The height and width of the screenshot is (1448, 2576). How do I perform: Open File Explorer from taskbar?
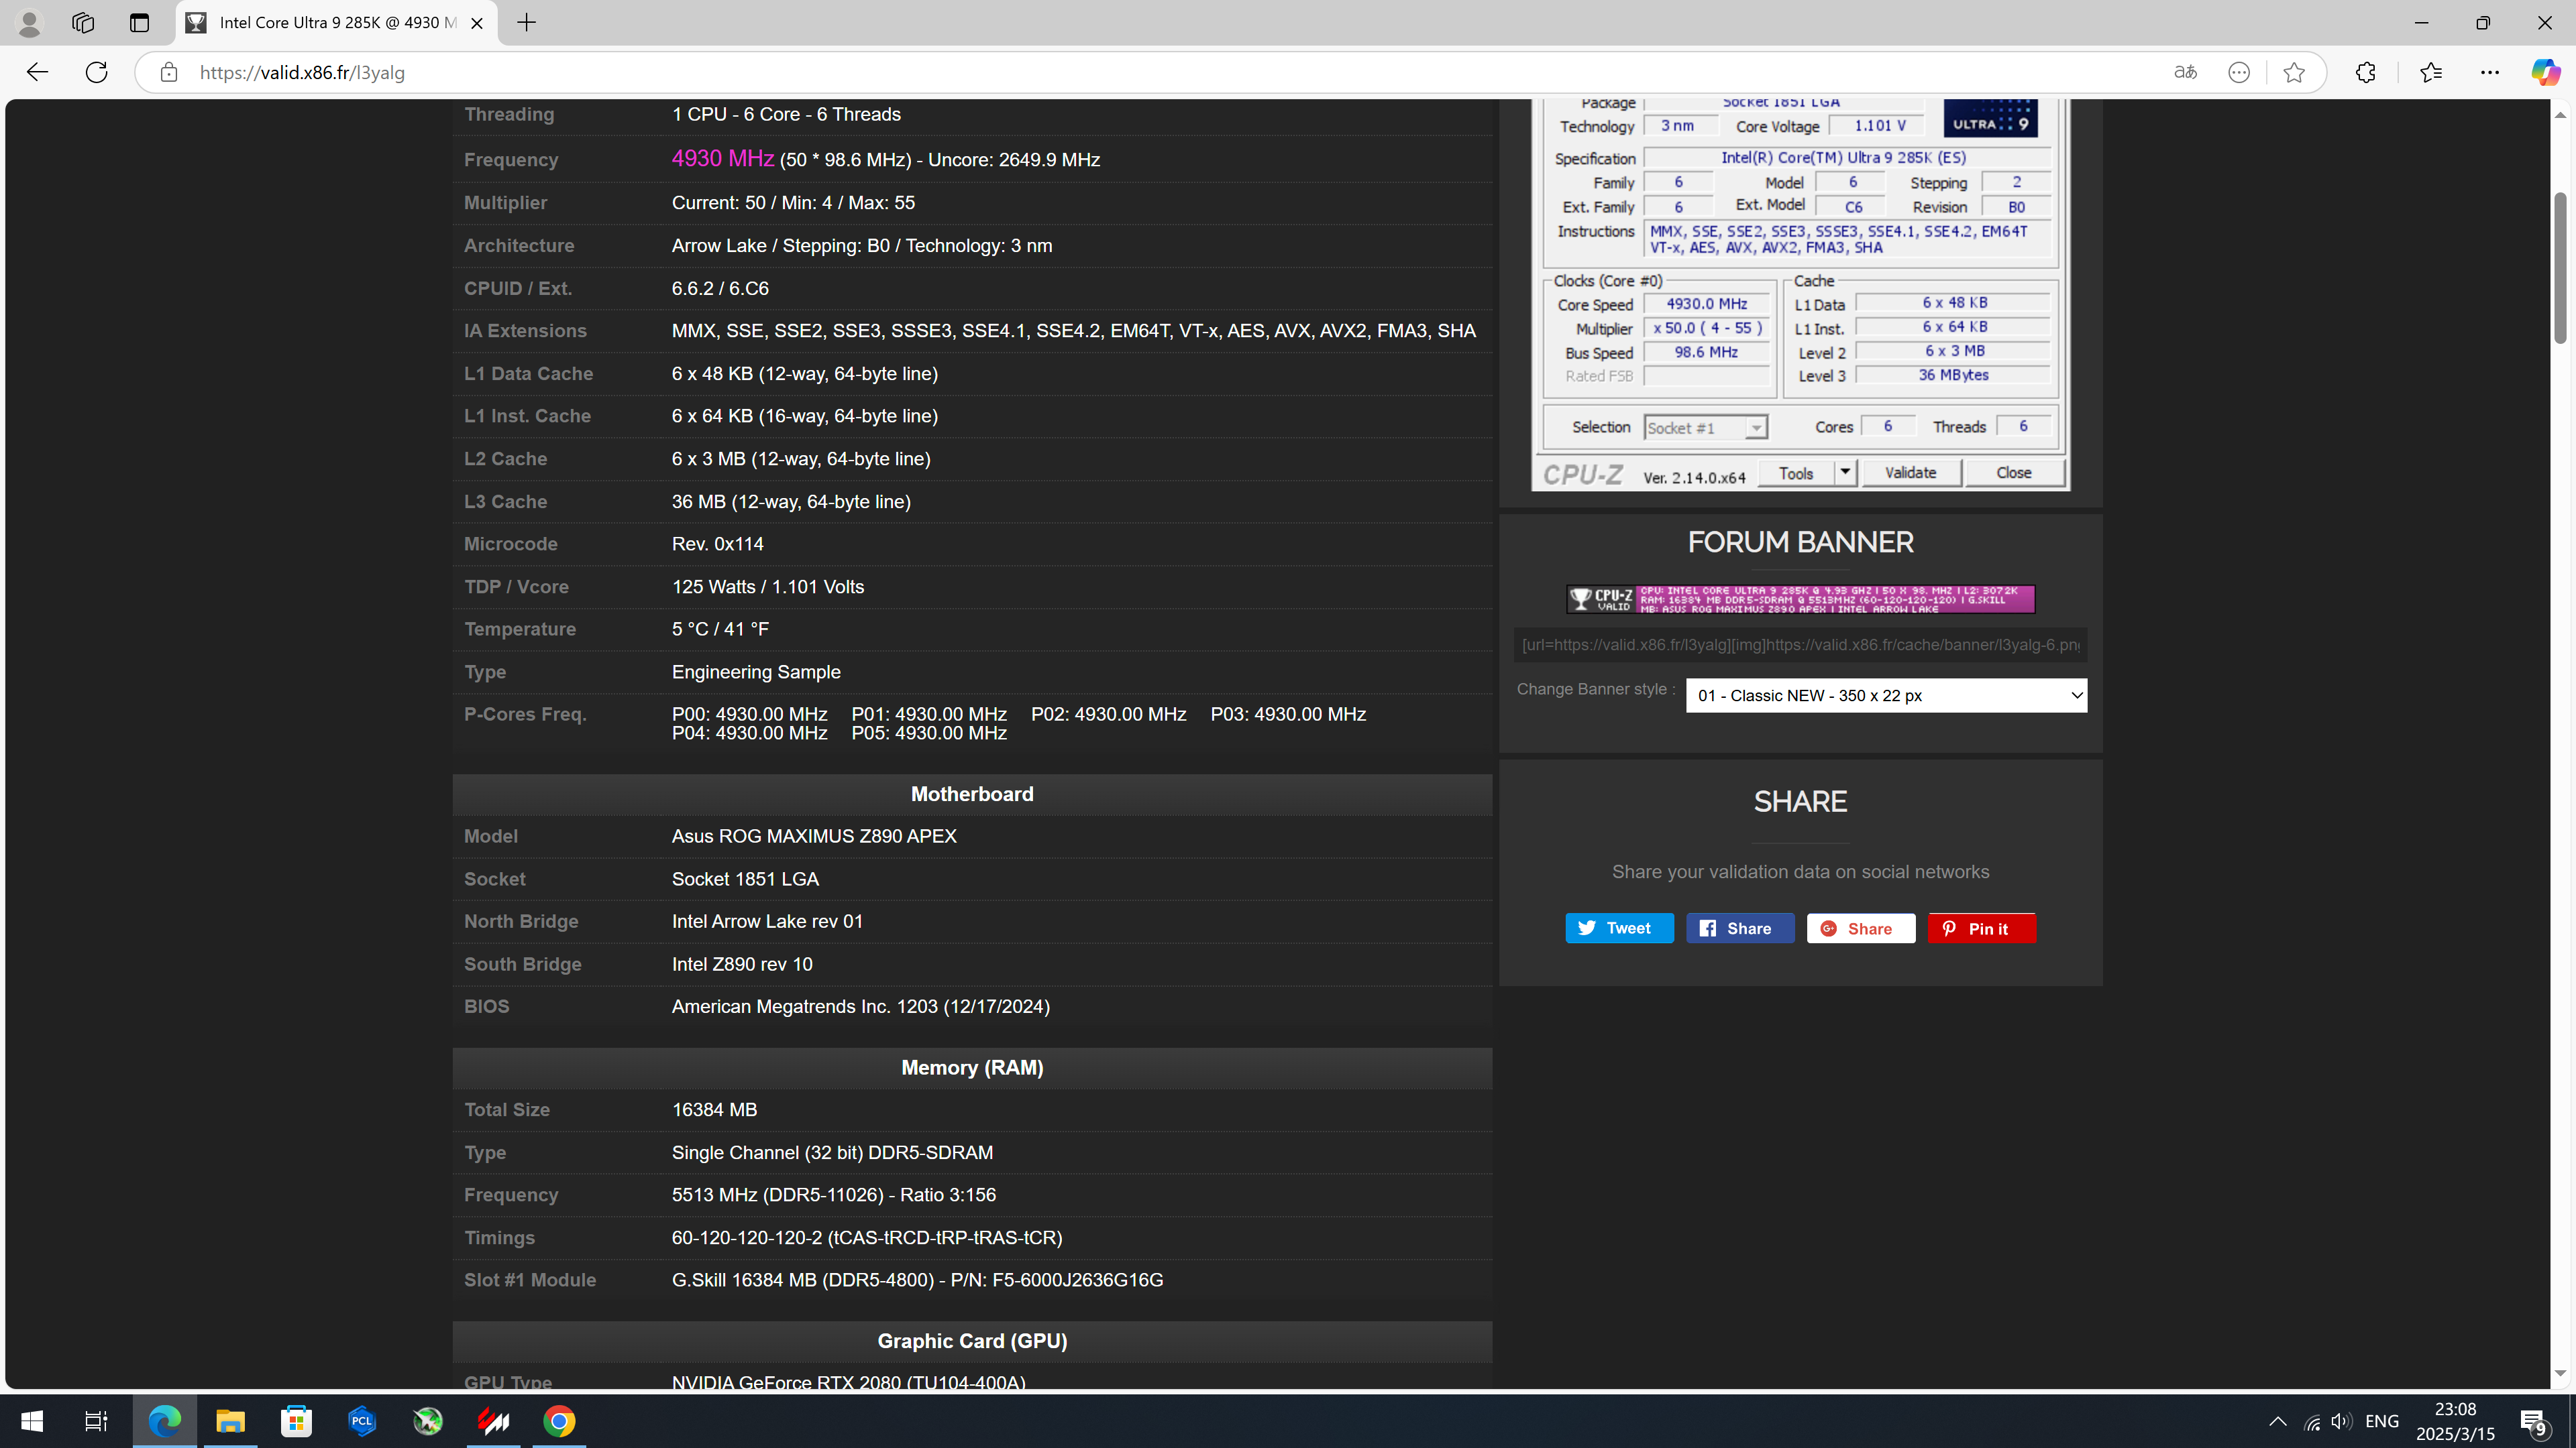230,1421
